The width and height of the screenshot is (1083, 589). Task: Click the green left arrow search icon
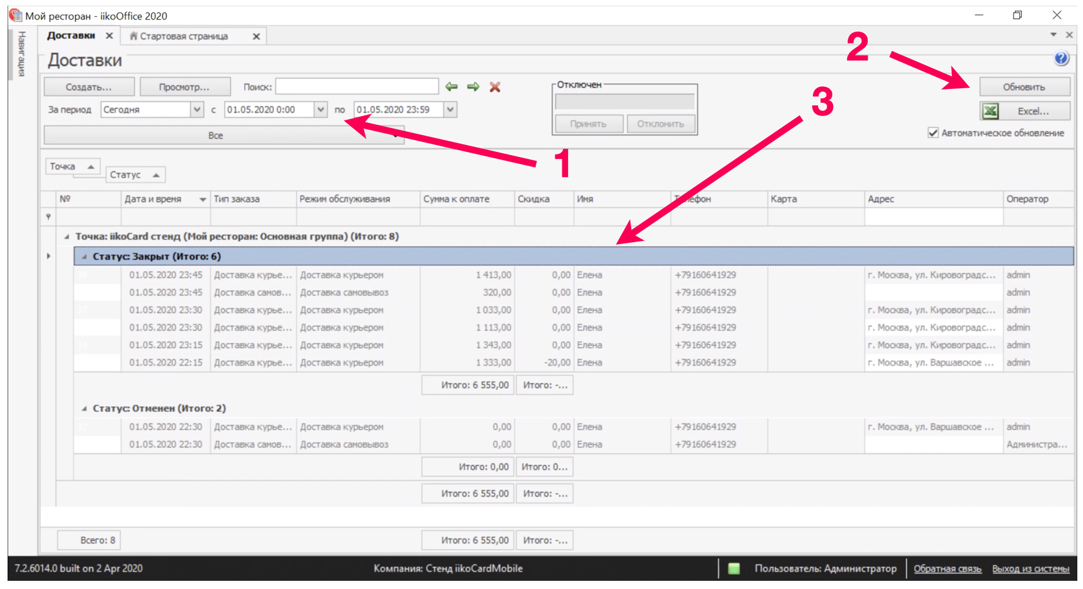tap(451, 87)
